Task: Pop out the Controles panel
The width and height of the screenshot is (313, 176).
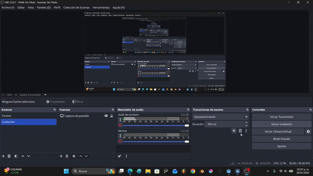Action: click(310, 110)
